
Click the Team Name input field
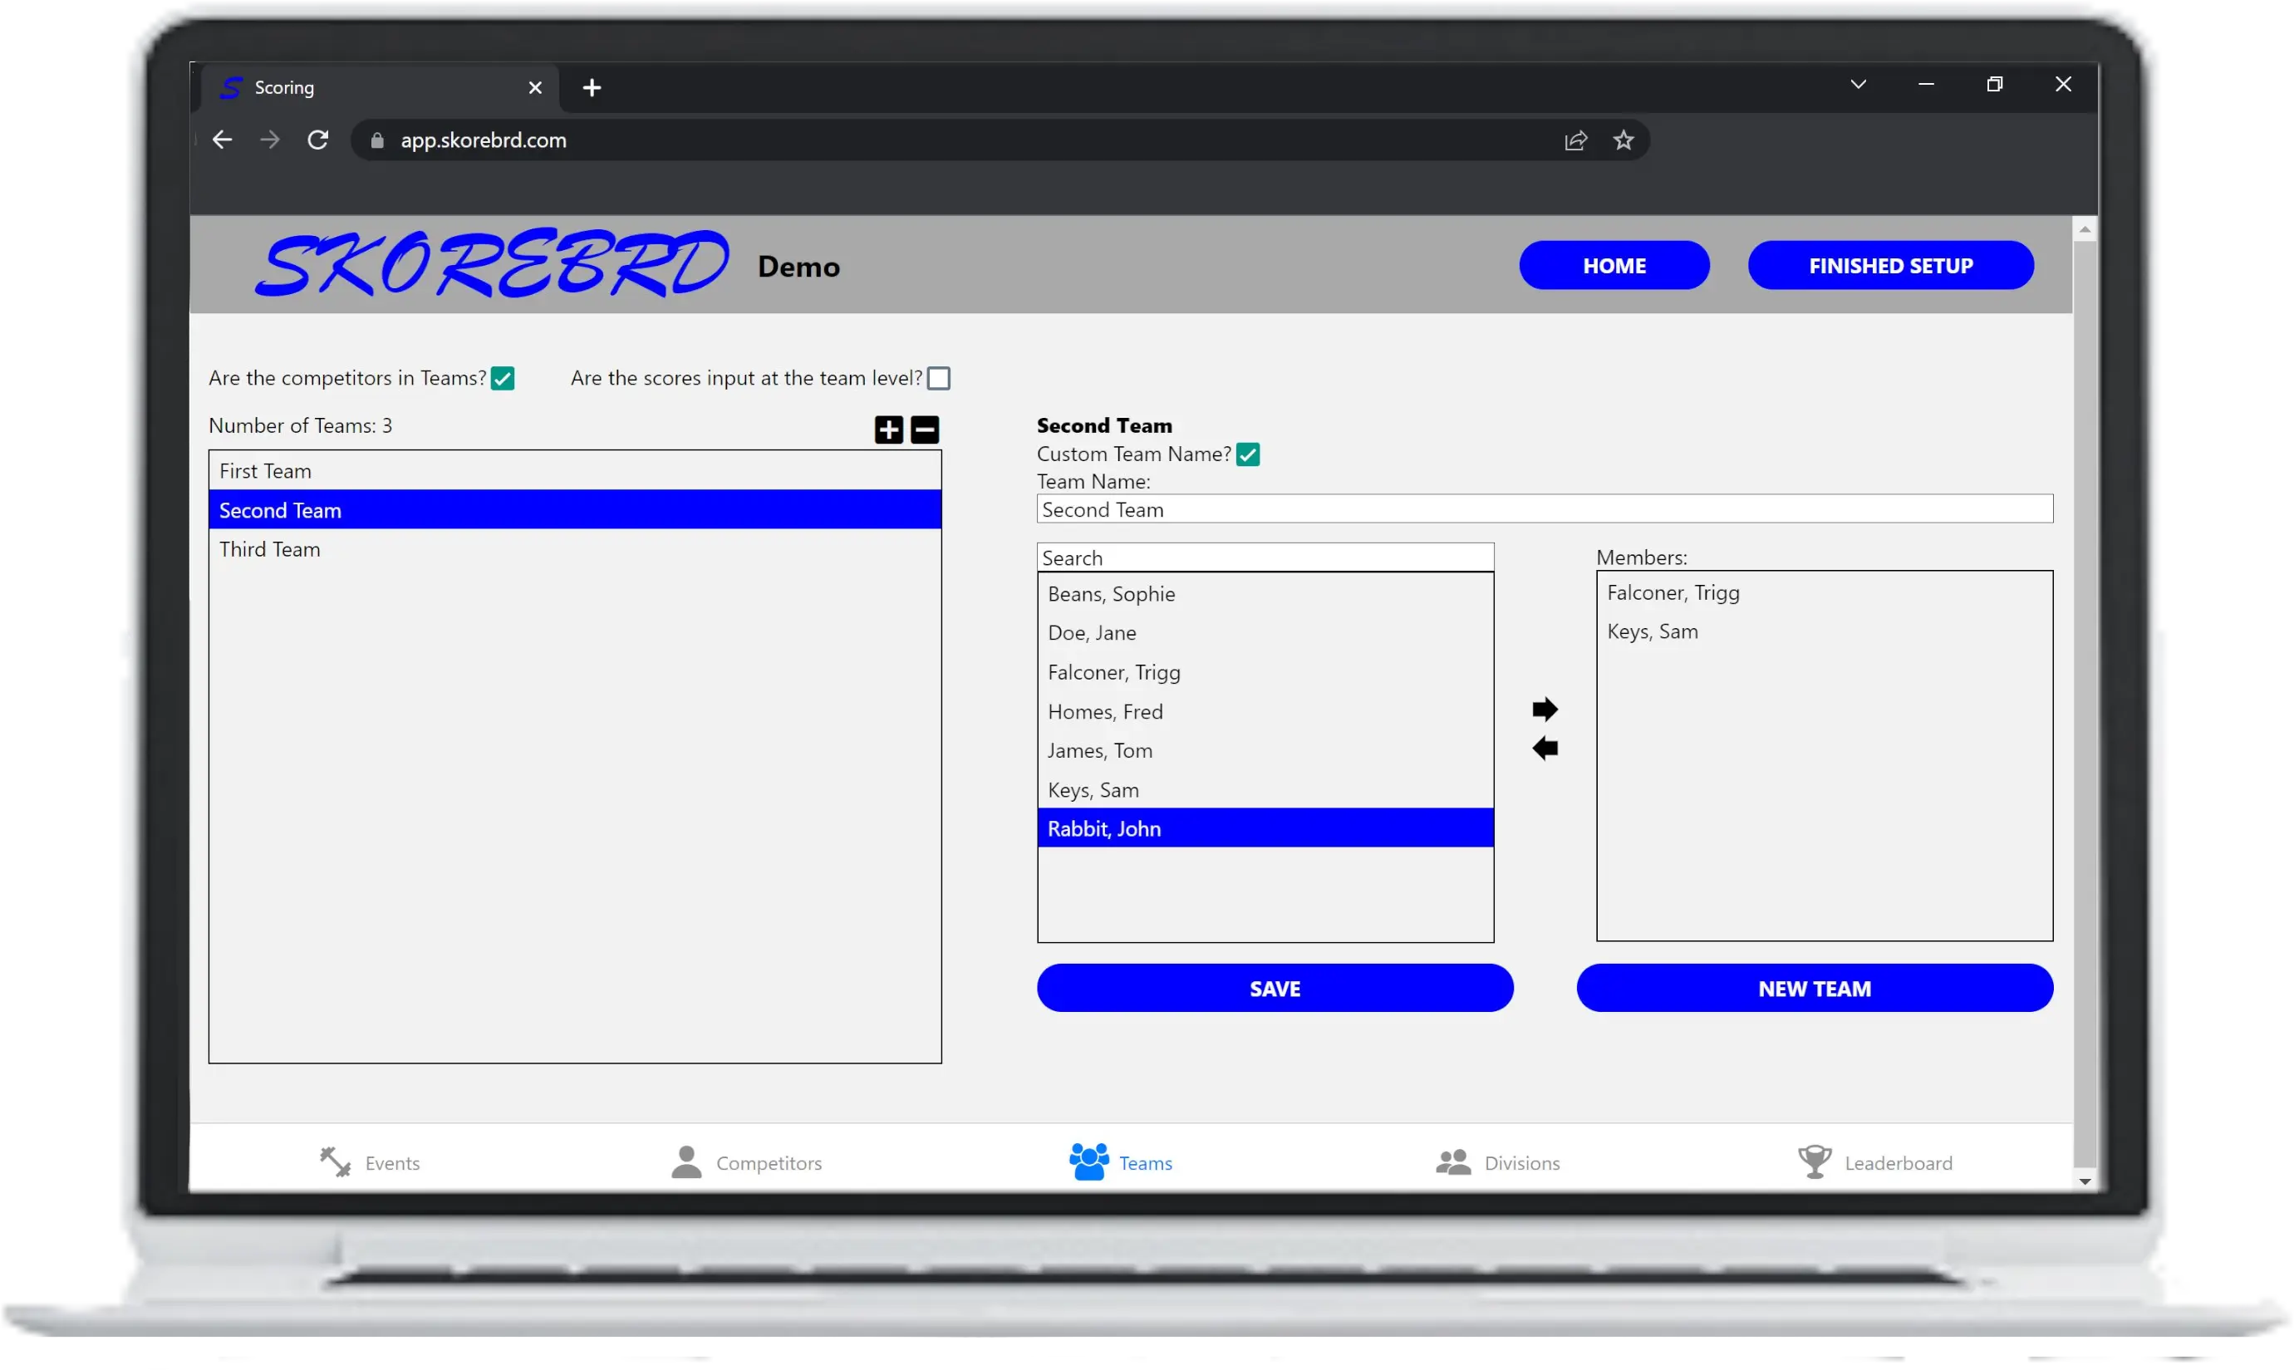click(x=1544, y=508)
